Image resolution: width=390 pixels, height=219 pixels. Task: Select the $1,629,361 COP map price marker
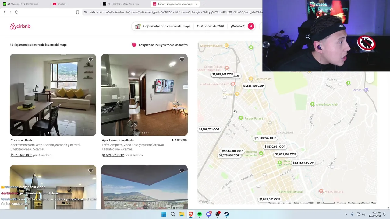[222, 74]
